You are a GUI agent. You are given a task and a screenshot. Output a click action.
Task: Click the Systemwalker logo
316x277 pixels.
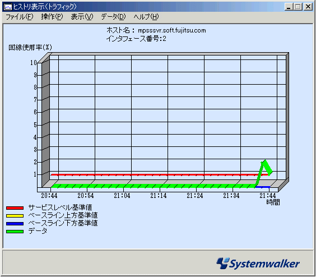pyautogui.click(x=258, y=264)
